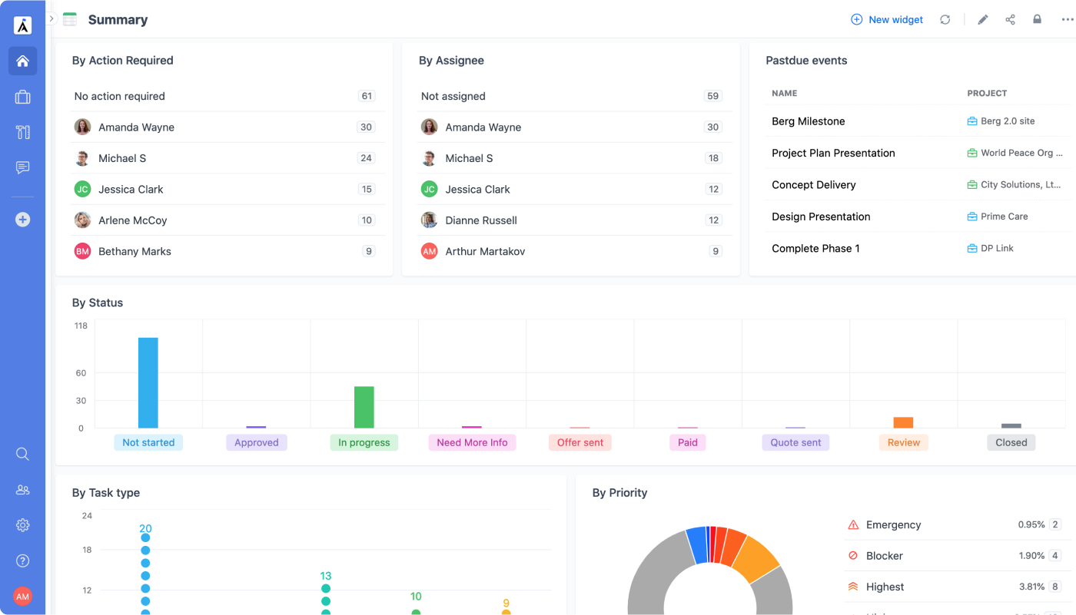Click the Paid status label

688,442
